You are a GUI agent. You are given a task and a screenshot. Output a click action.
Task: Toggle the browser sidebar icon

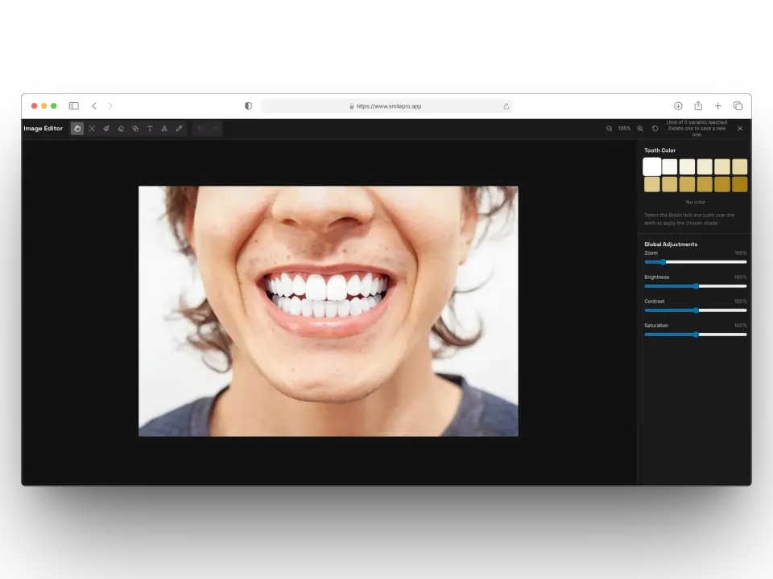(x=74, y=106)
